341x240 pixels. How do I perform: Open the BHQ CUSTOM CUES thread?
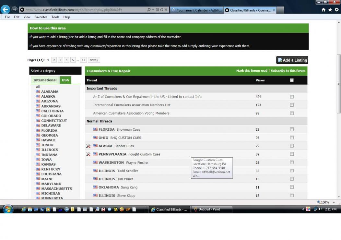click(126, 138)
